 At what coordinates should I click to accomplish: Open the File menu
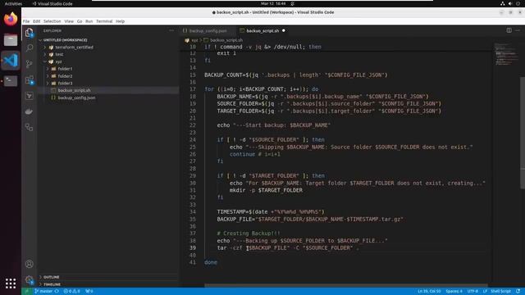point(26,21)
